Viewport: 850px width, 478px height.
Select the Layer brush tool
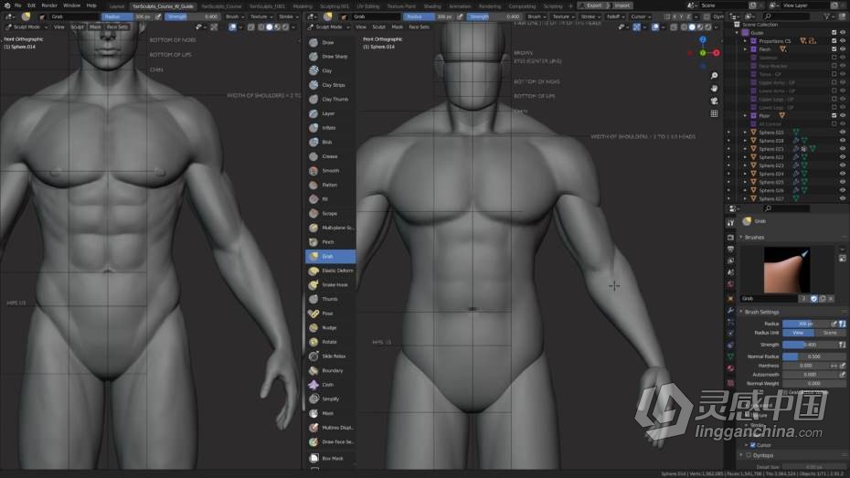tap(330, 113)
